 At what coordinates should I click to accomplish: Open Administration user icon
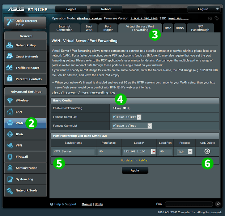click(10, 168)
